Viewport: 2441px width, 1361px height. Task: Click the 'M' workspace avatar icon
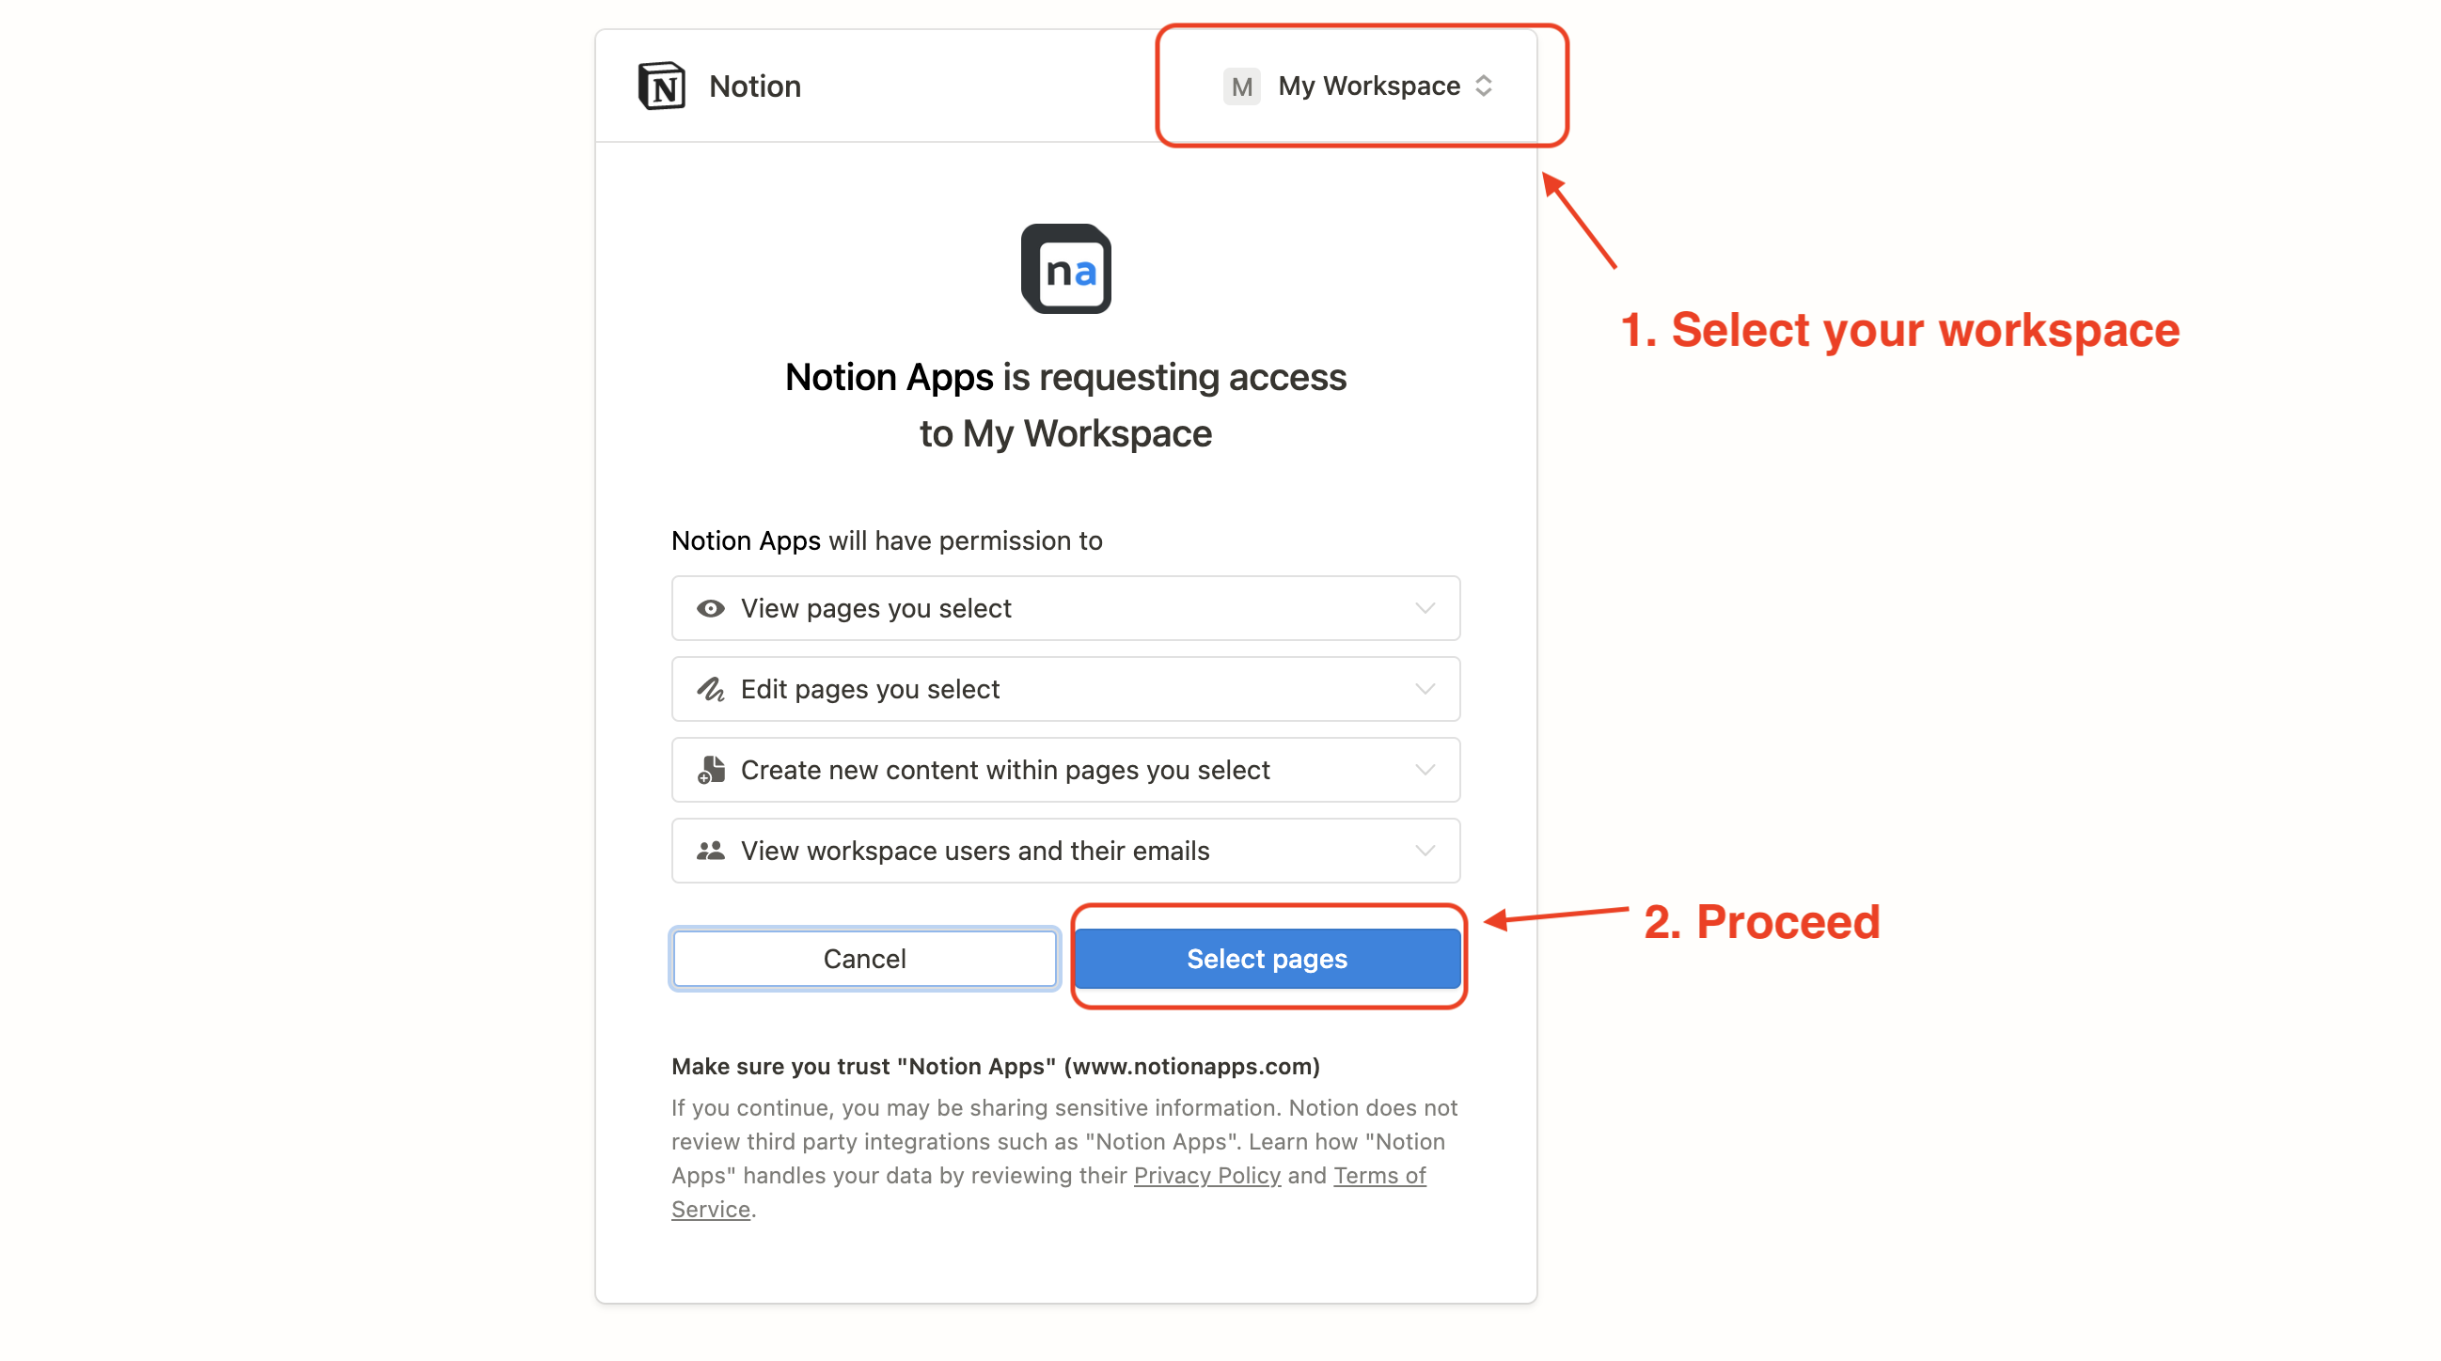(x=1240, y=87)
